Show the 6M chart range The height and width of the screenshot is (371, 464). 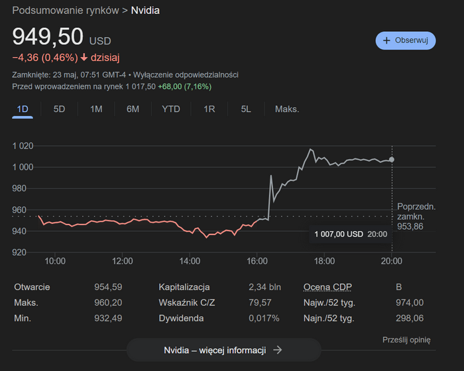click(x=133, y=109)
